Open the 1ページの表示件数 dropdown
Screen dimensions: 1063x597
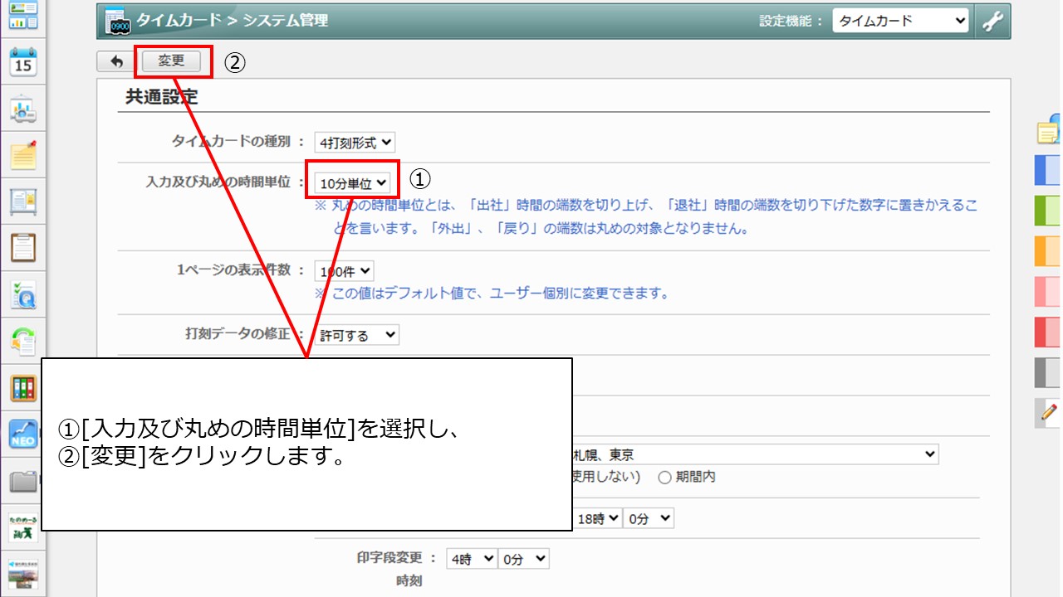(x=344, y=271)
